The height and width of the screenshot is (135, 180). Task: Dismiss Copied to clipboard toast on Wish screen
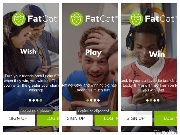click(36, 111)
